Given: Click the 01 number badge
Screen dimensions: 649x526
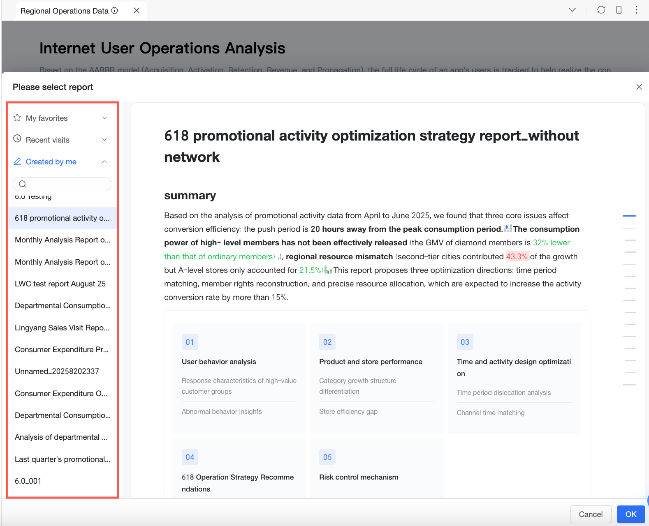Looking at the screenshot, I should [190, 342].
